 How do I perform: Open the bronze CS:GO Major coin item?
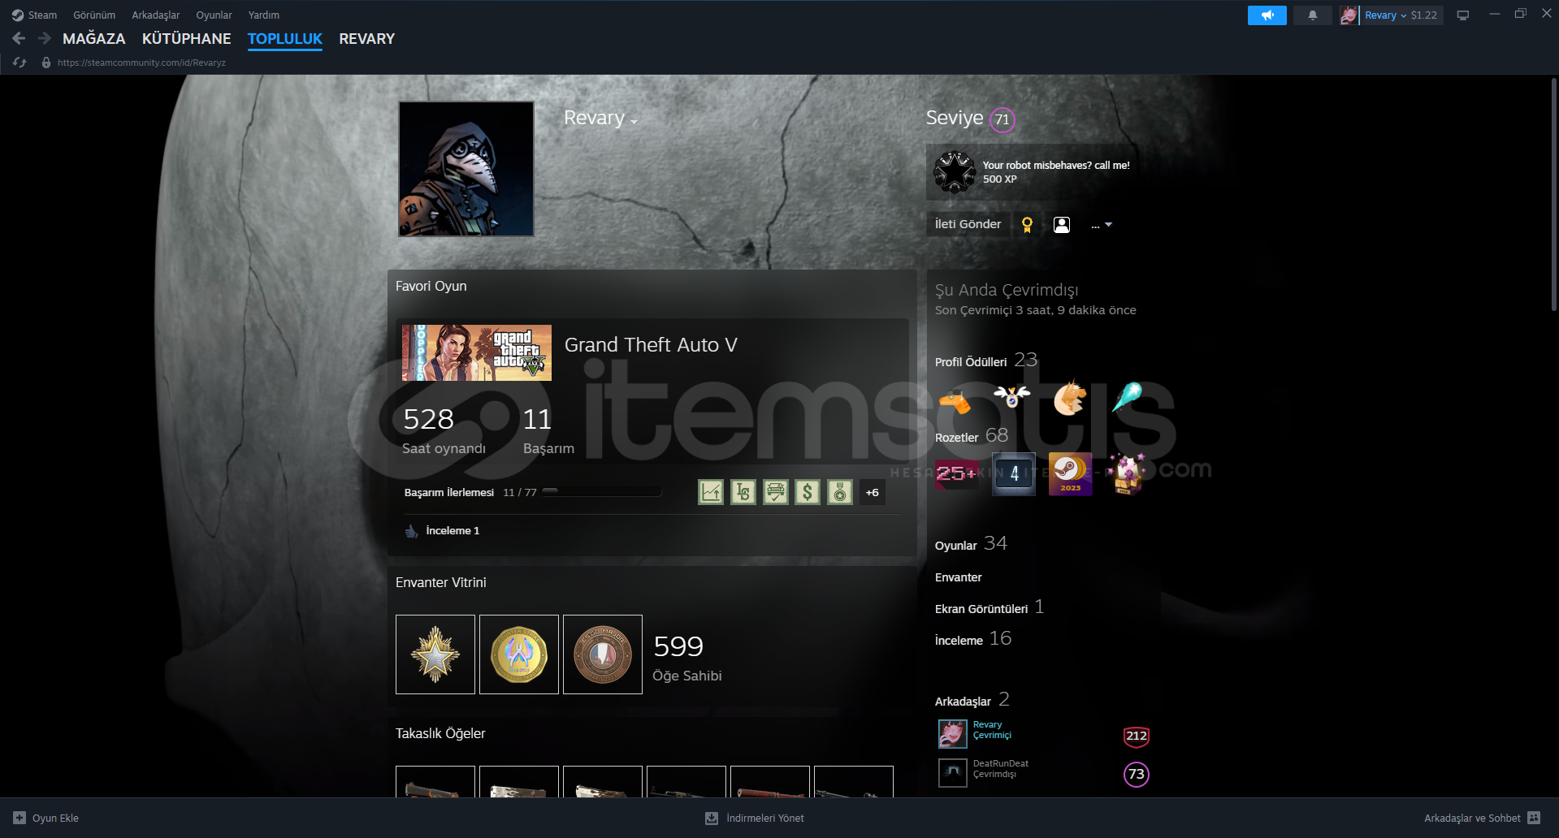[603, 654]
